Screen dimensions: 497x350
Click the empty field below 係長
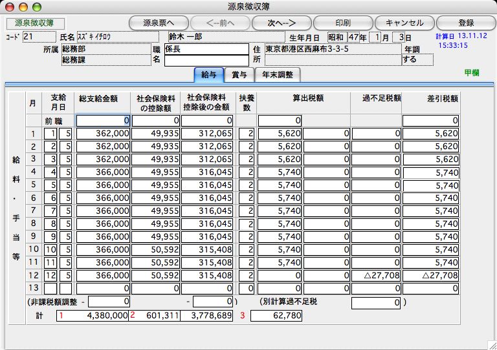[206, 61]
